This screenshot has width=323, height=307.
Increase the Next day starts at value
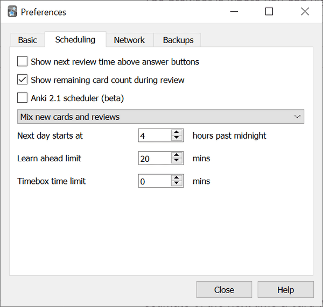[177, 132]
